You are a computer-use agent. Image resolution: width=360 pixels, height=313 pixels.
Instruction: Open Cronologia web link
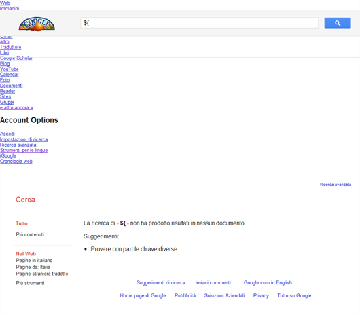coord(16,162)
